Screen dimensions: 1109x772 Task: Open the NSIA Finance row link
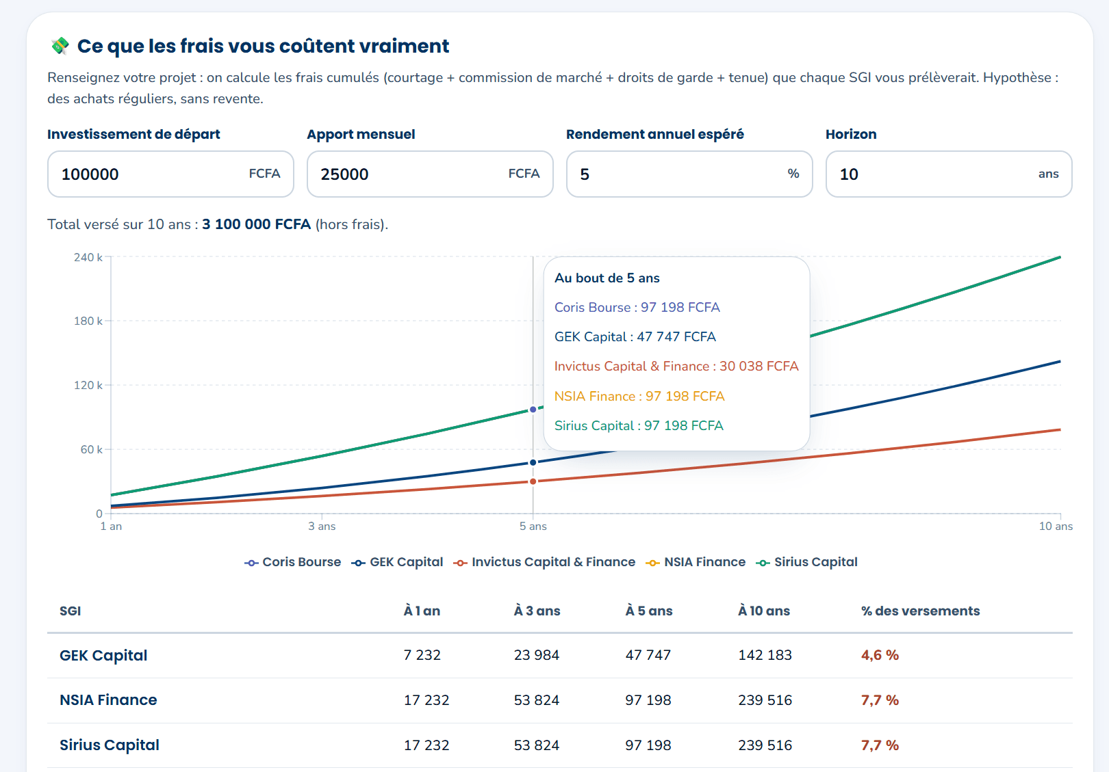108,700
